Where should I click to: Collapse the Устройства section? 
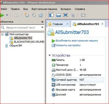point(49,55)
